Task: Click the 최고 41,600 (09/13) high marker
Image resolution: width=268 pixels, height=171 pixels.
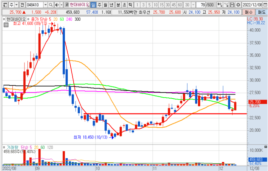Action: click(x=30, y=23)
